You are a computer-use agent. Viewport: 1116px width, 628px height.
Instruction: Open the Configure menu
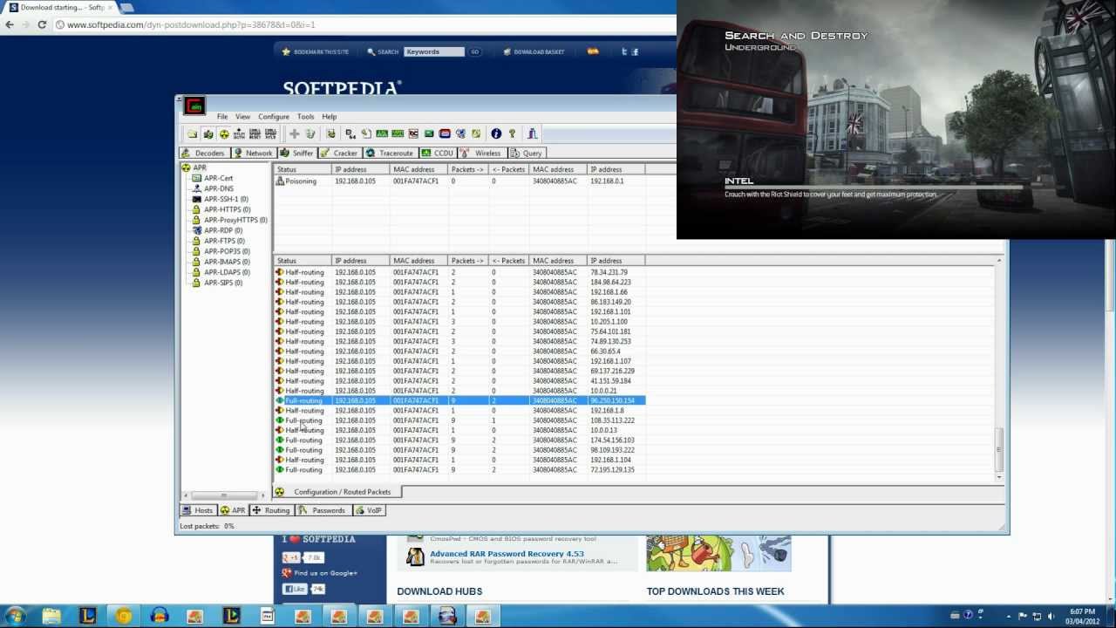coord(273,116)
